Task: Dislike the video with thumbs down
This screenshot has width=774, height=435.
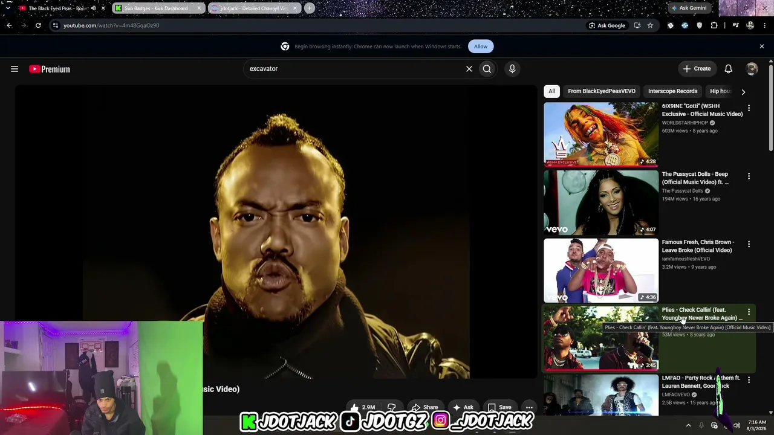Action: [x=392, y=407]
